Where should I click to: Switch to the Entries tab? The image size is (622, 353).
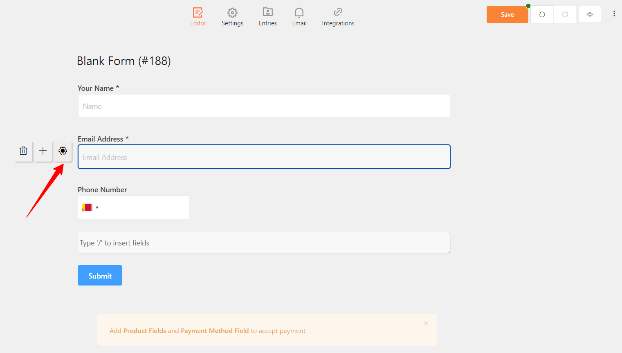(x=267, y=16)
